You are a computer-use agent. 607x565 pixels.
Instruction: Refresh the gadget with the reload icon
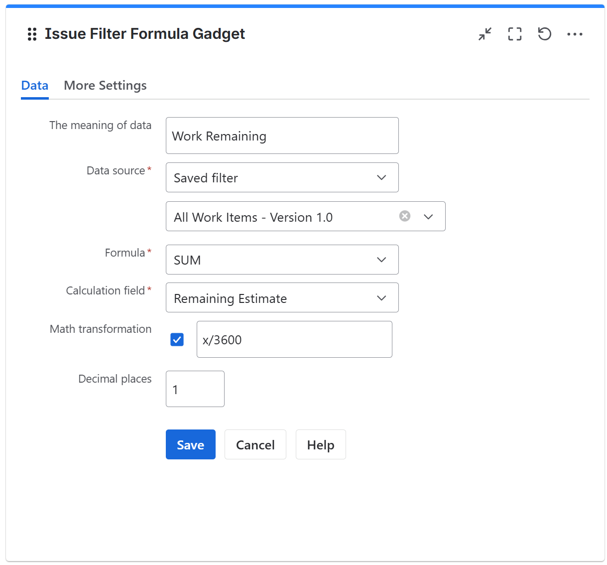(544, 34)
